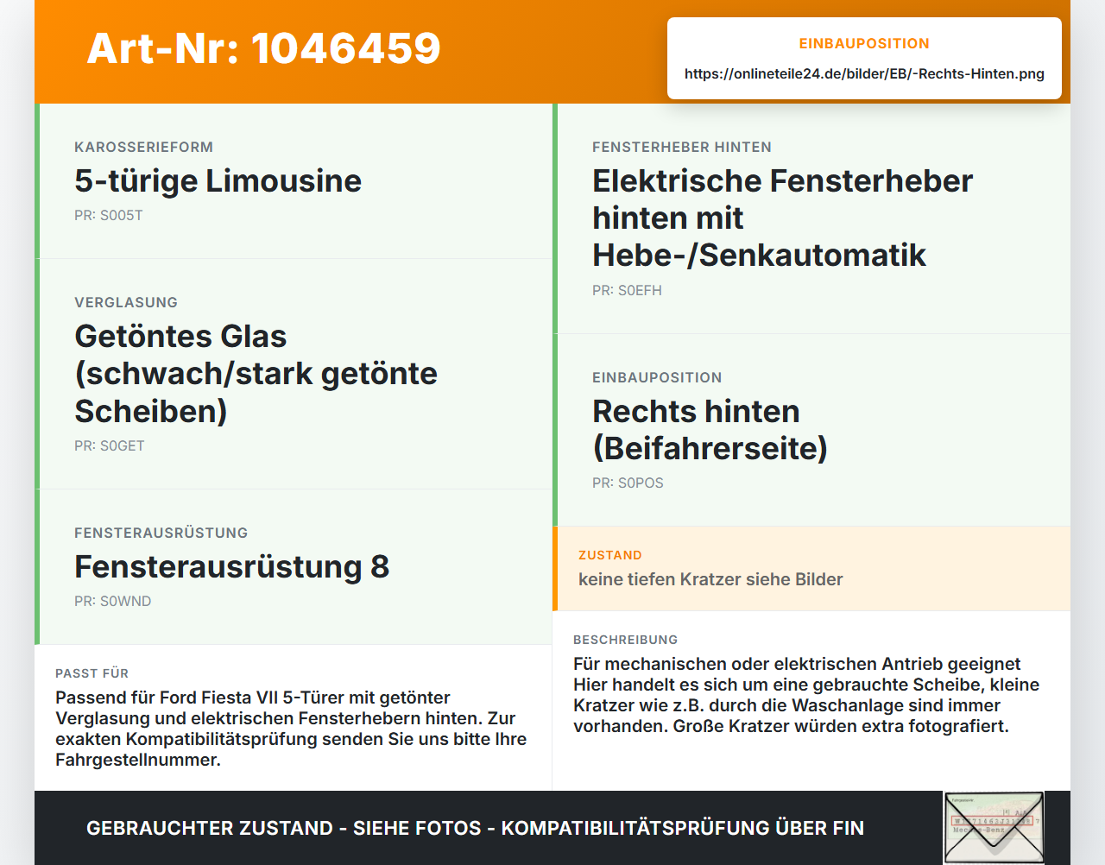Image resolution: width=1105 pixels, height=865 pixels.
Task: Select the Elektrische Fensterheber hinten heading
Action: 782,218
